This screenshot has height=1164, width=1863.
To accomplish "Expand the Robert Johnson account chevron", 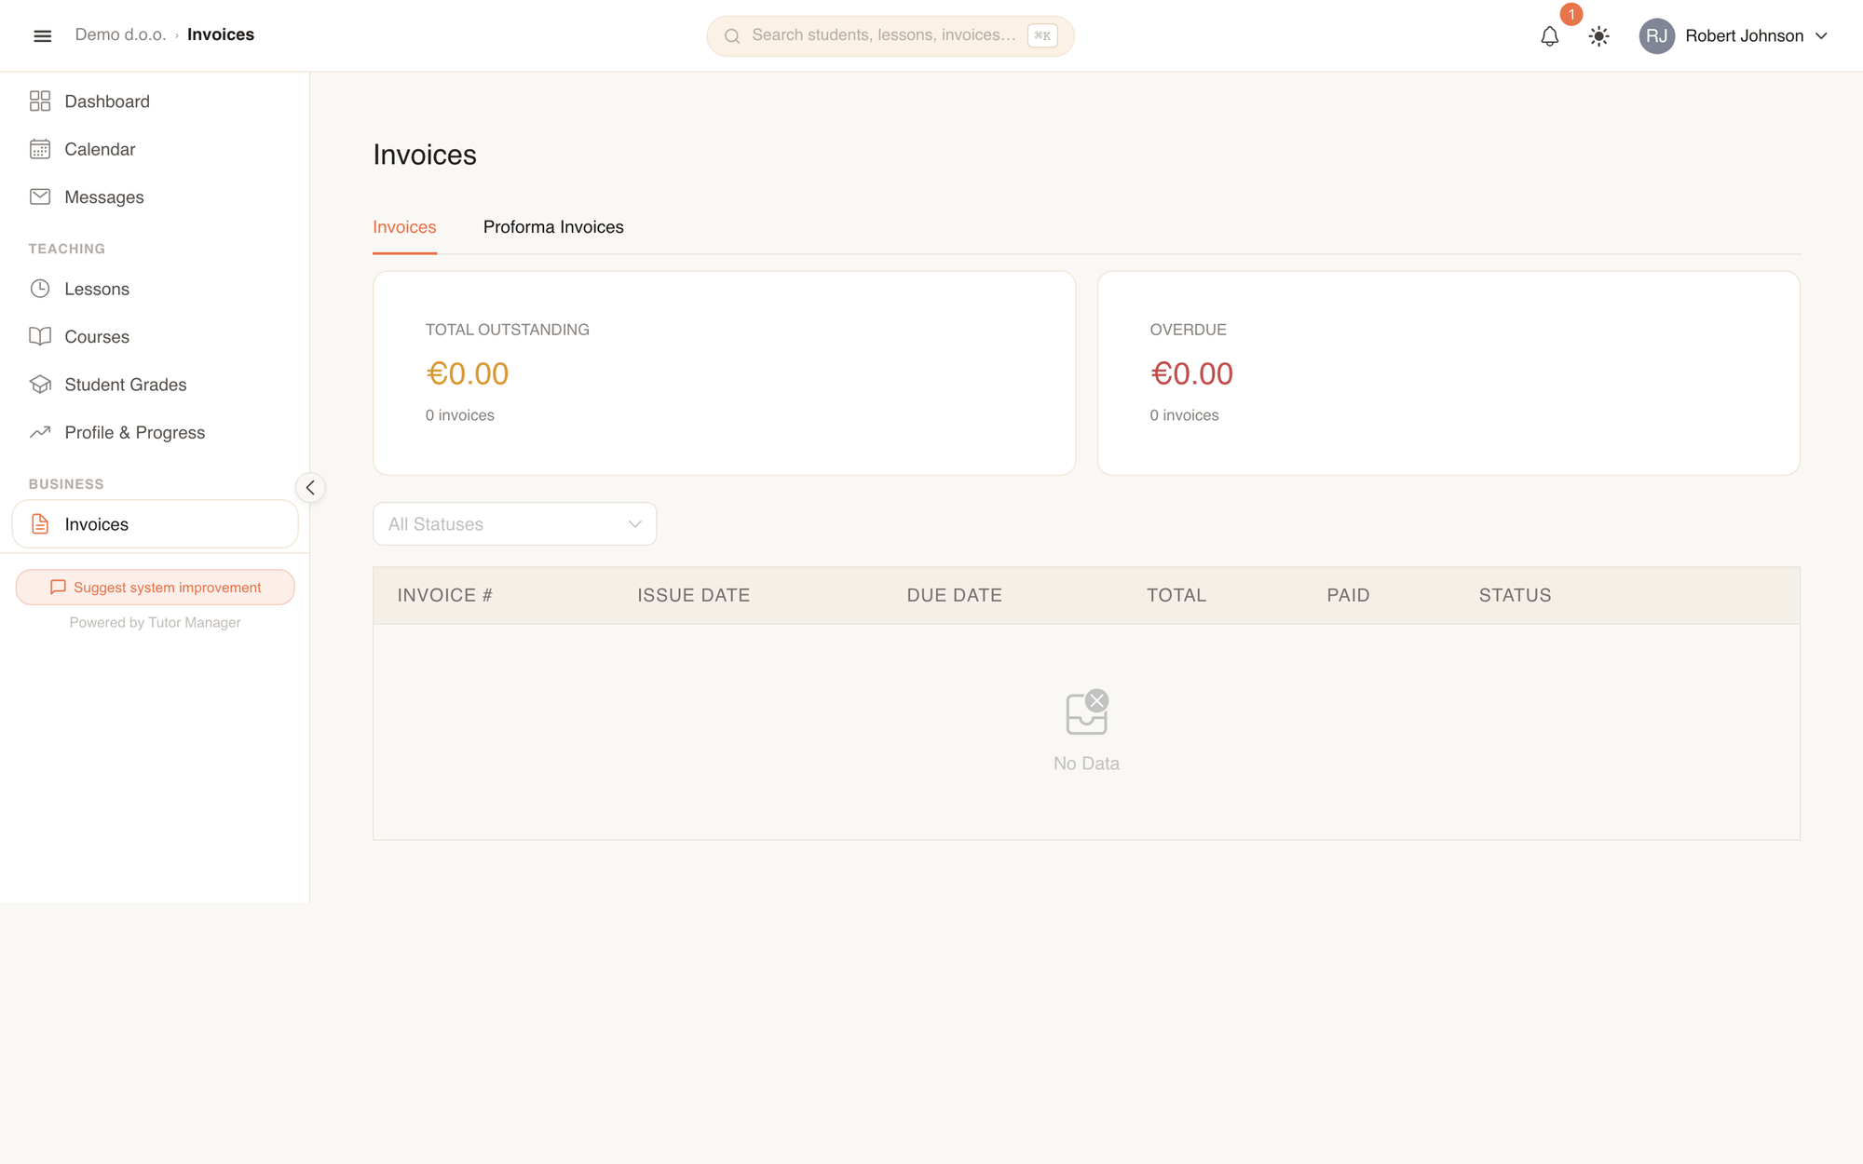I will (1821, 36).
